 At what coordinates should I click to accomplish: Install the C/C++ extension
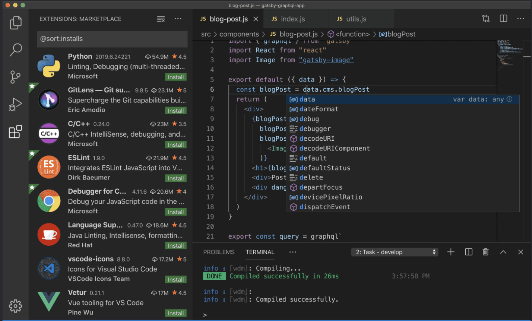click(x=176, y=144)
